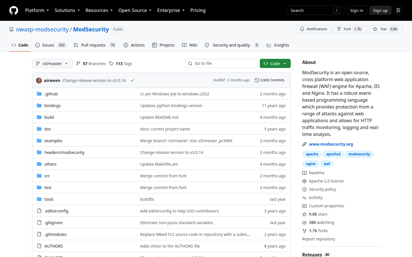The width and height of the screenshot is (412, 257).
Task: Open the Security policy link
Action: pyautogui.click(x=319, y=189)
